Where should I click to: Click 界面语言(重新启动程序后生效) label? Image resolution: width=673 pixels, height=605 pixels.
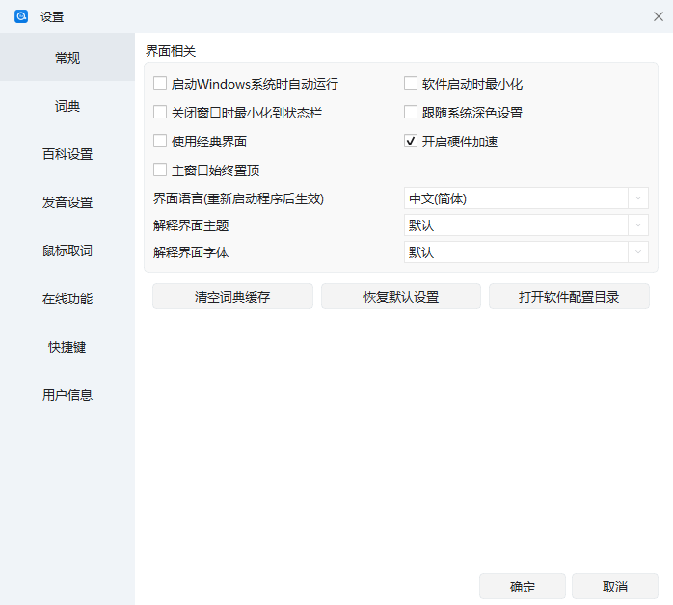coord(238,198)
